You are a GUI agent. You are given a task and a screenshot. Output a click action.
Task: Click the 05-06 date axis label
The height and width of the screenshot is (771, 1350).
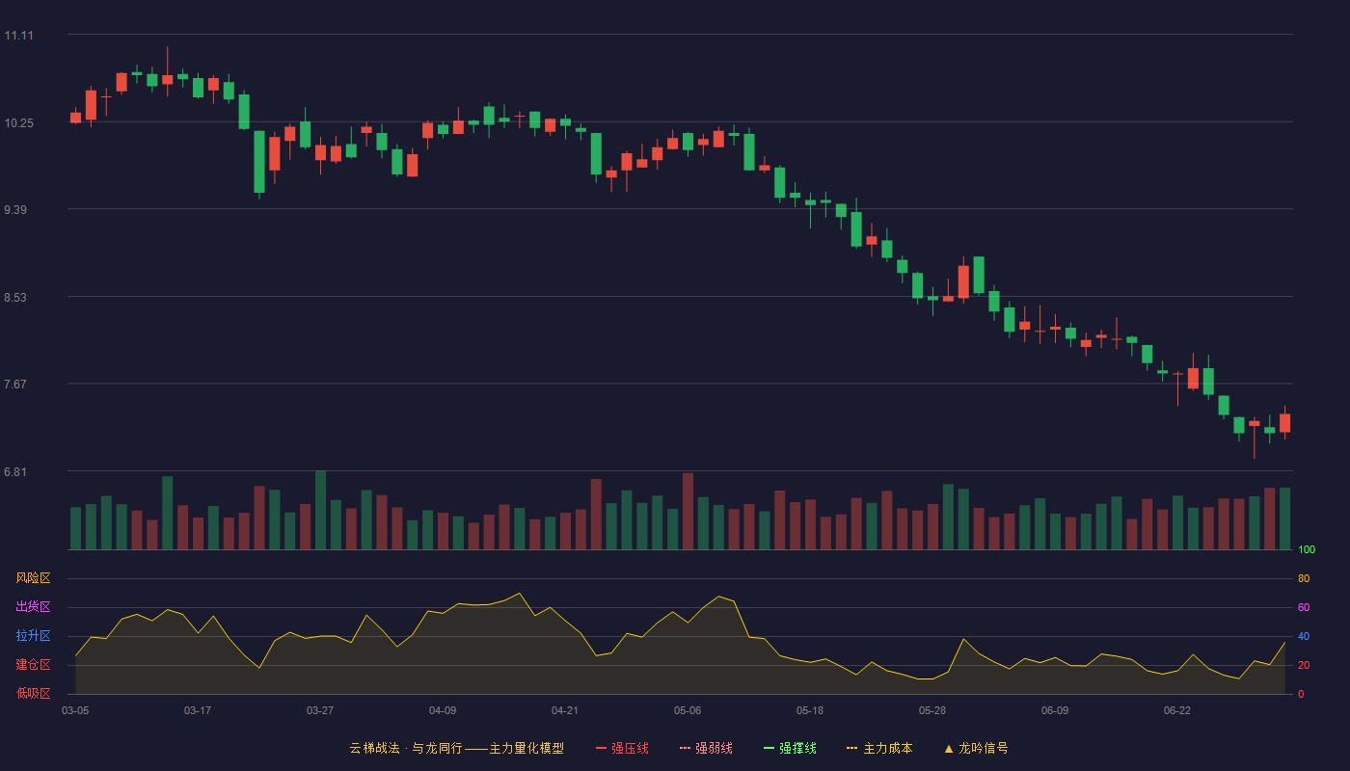pos(688,710)
